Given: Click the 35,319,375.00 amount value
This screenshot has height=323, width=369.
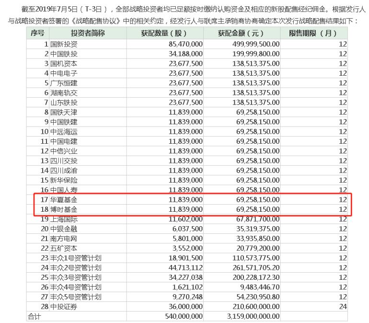Looking at the screenshot, I should point(258,229).
